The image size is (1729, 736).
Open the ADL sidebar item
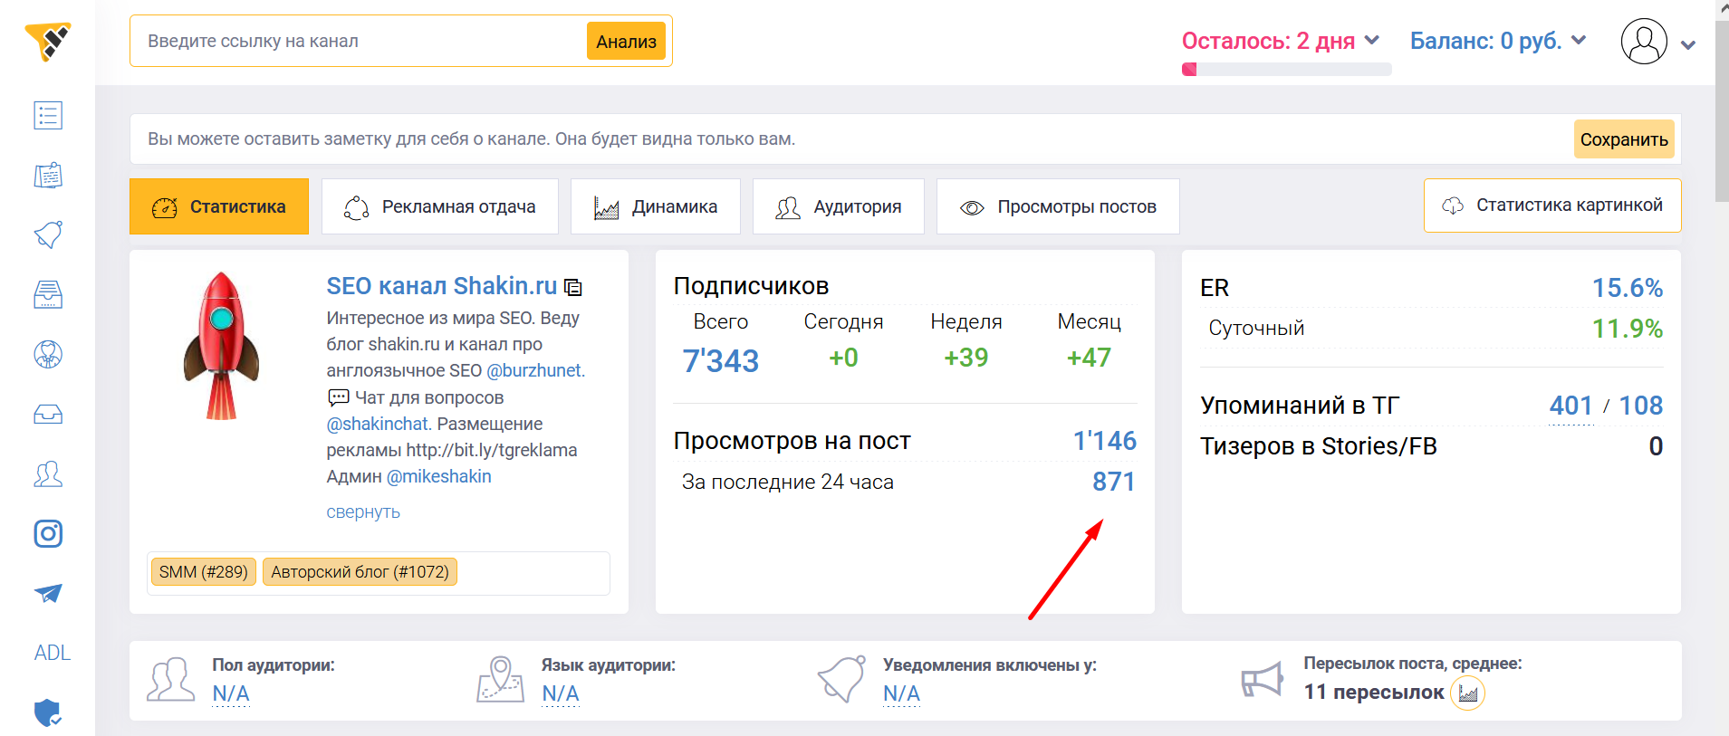click(52, 653)
